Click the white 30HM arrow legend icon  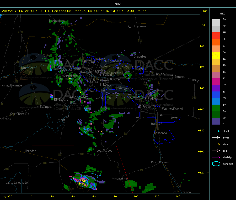pos(216,137)
